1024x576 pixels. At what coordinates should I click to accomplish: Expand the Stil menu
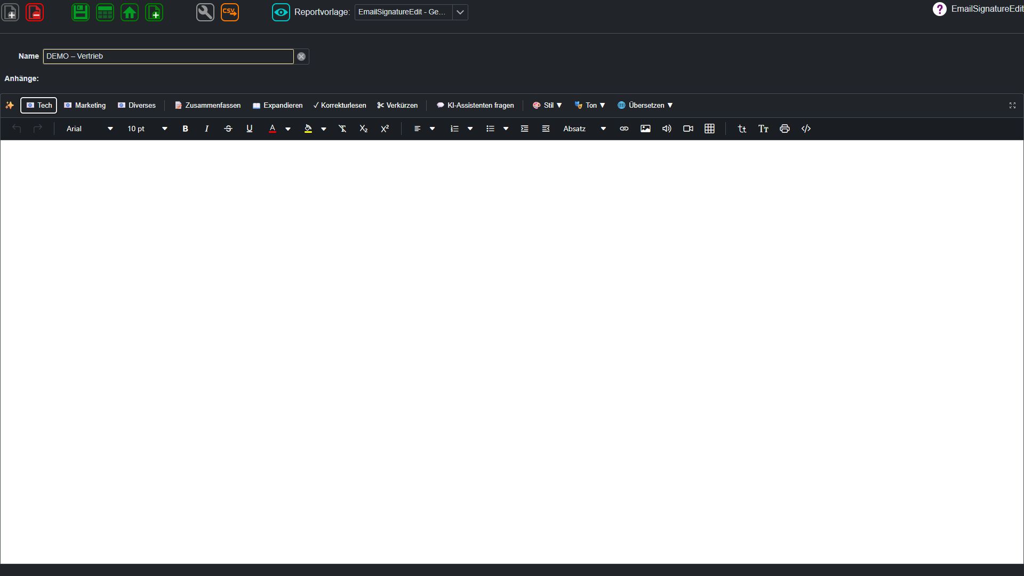pyautogui.click(x=547, y=105)
